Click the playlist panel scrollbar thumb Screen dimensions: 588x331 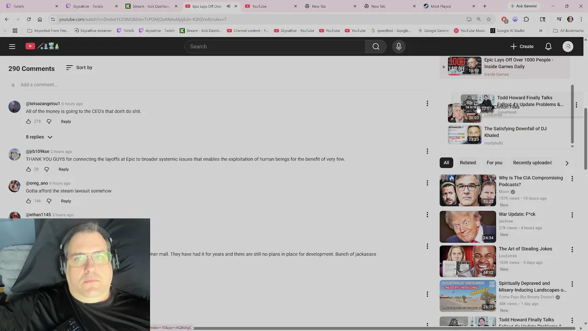point(572,114)
